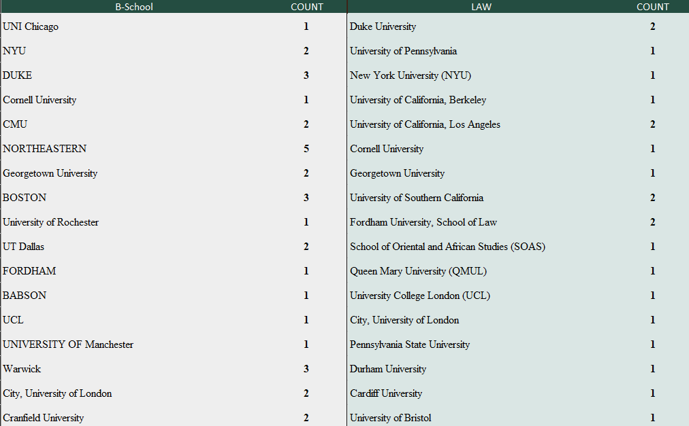Viewport: 689px width, 426px height.
Task: Select the Durham University cell
Action: (x=388, y=369)
